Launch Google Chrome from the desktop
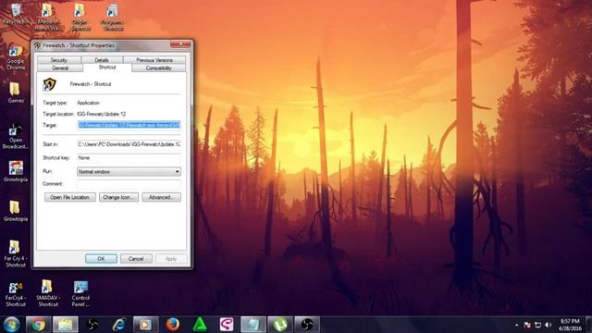Viewport: 592px width, 333px height. coord(16,57)
